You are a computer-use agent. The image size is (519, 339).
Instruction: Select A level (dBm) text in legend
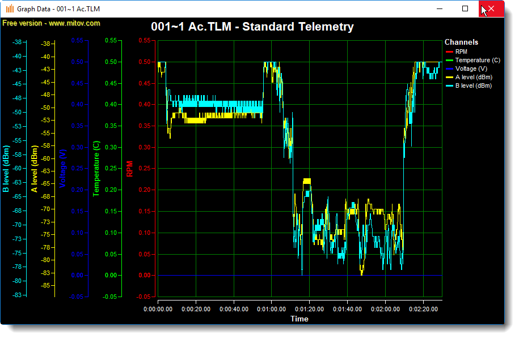point(474,77)
